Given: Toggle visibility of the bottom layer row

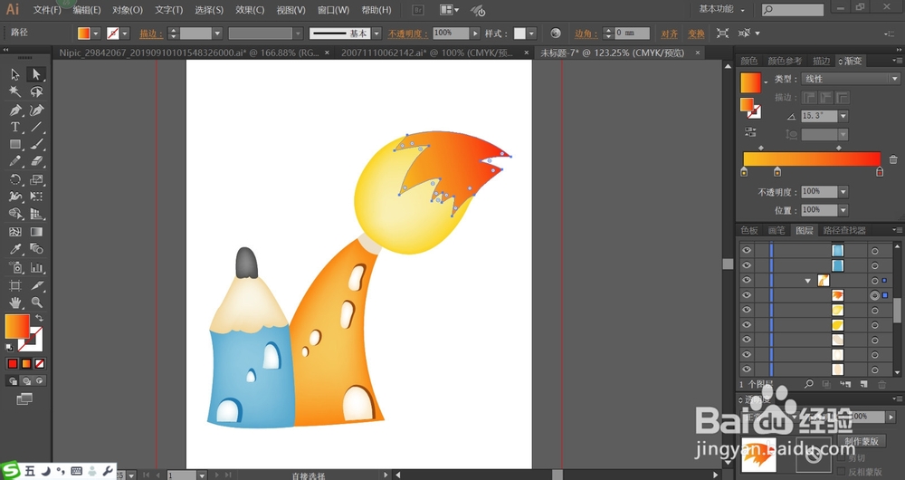Looking at the screenshot, I should pyautogui.click(x=747, y=370).
